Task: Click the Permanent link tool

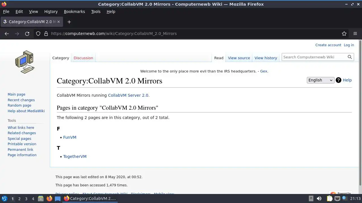Action: pyautogui.click(x=20, y=150)
